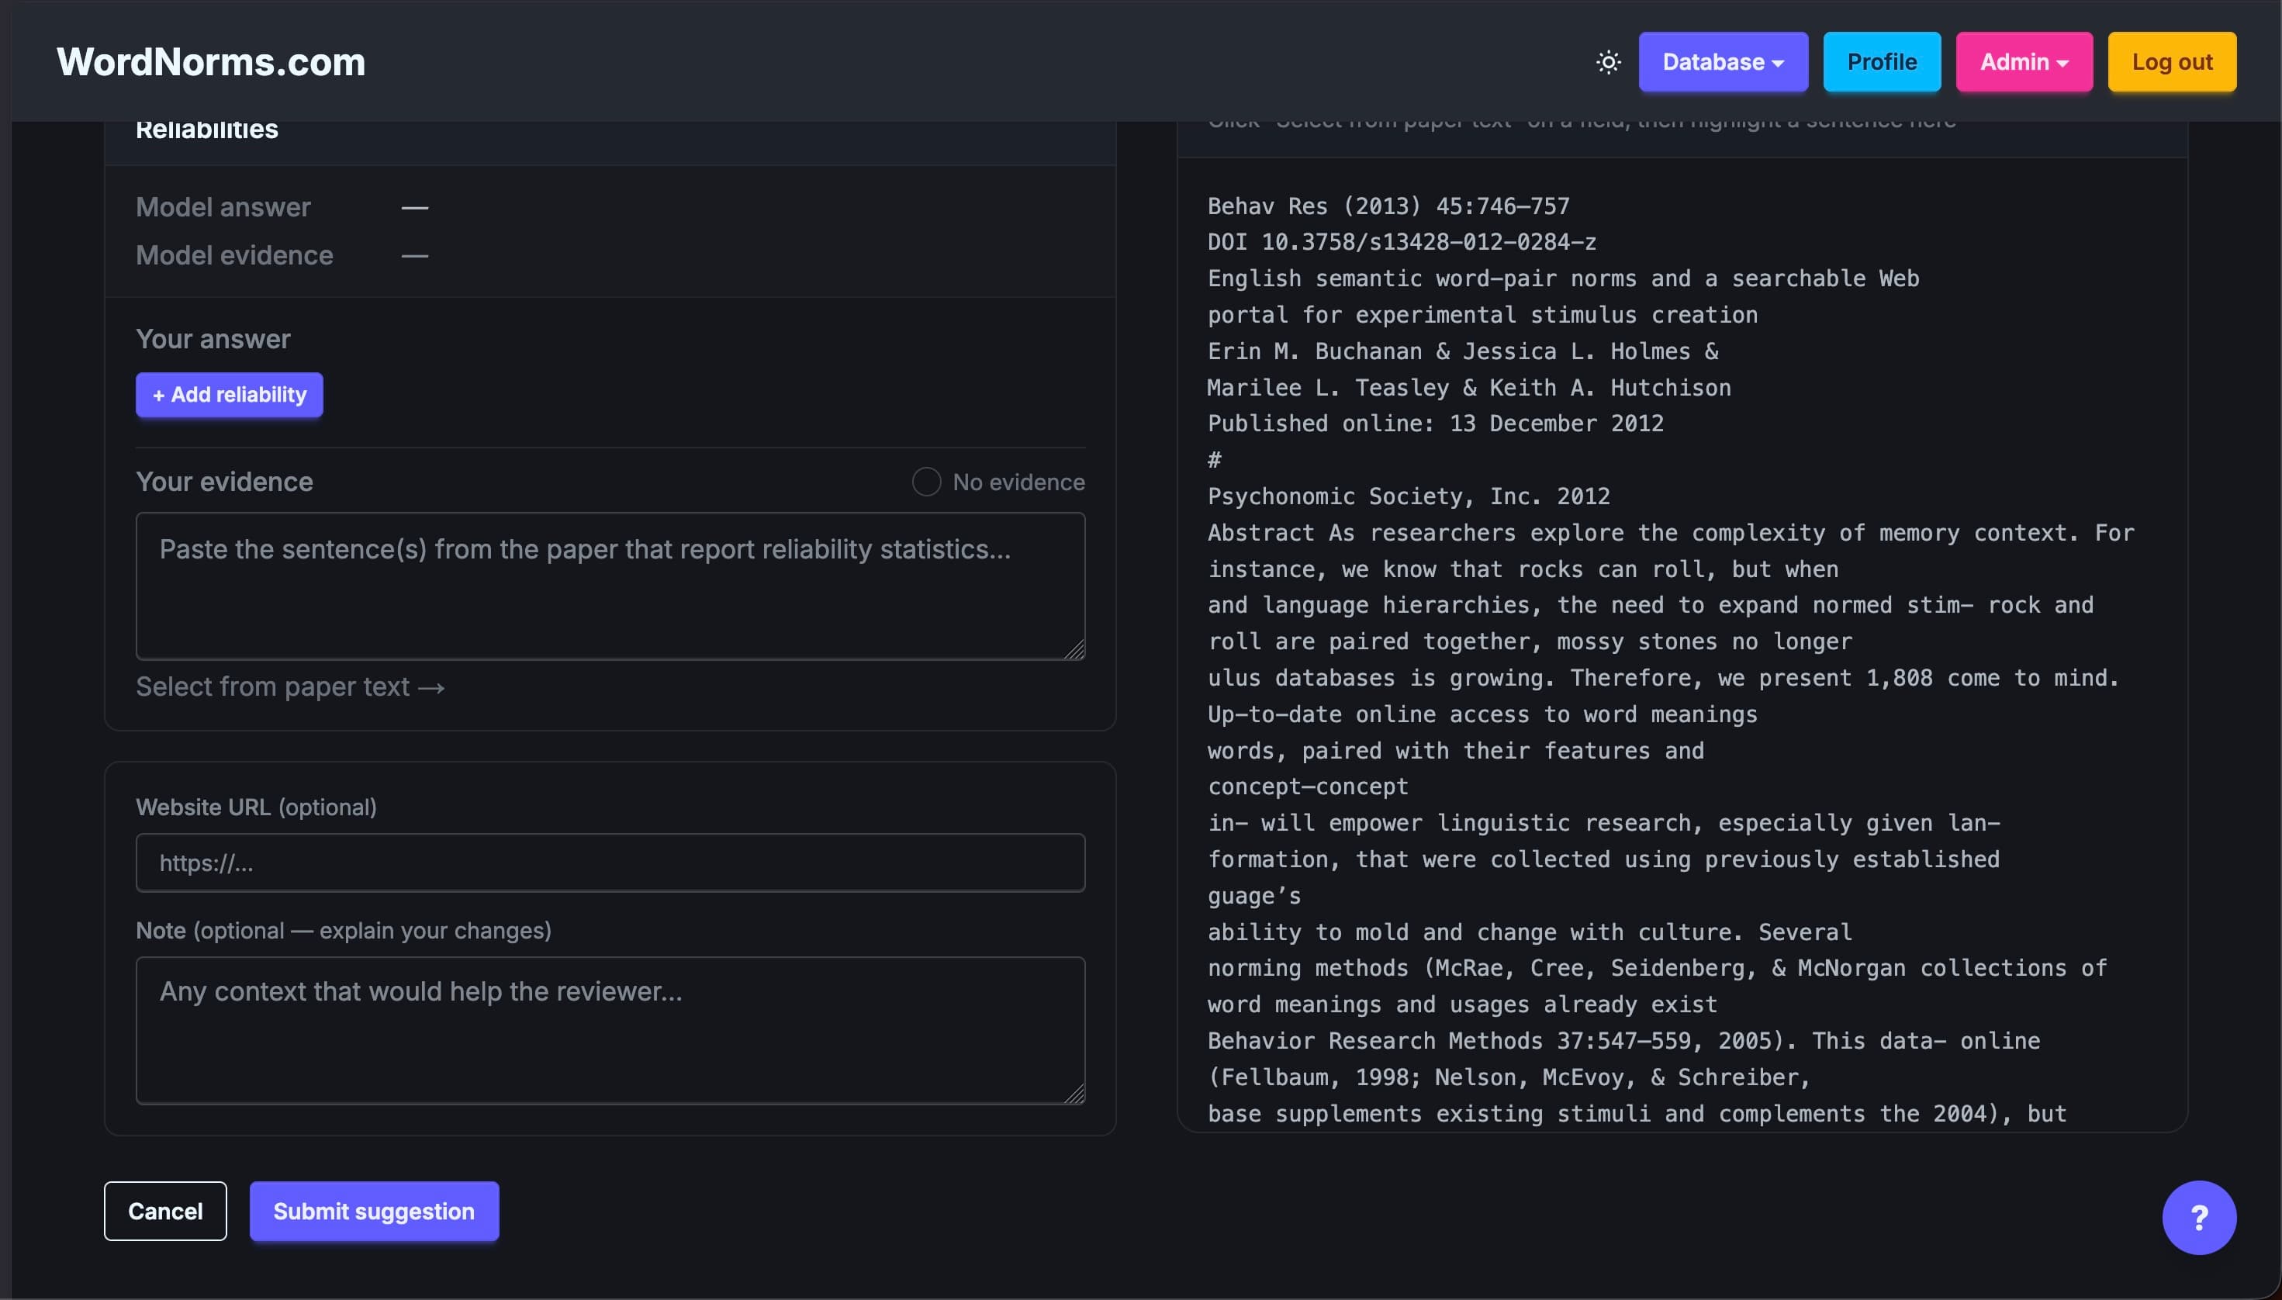
Task: Click the resize handle of Note textarea
Action: pyautogui.click(x=1075, y=1094)
